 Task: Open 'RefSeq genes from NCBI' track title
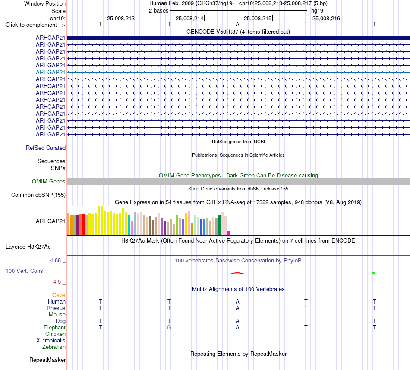(x=238, y=142)
